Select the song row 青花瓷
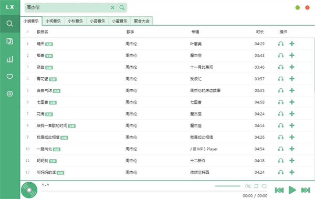Image resolution: width=315 pixels, height=199 pixels. (167, 79)
